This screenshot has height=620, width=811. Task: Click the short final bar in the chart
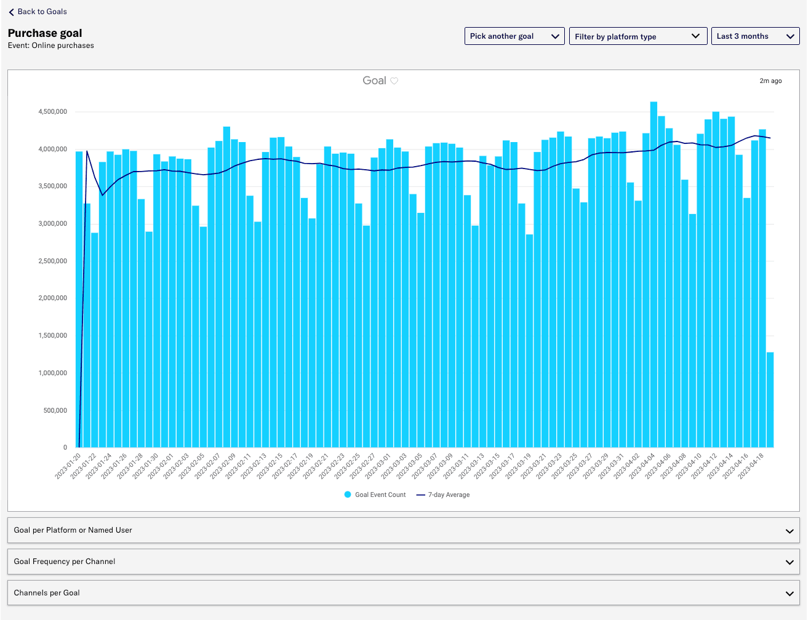[770, 400]
